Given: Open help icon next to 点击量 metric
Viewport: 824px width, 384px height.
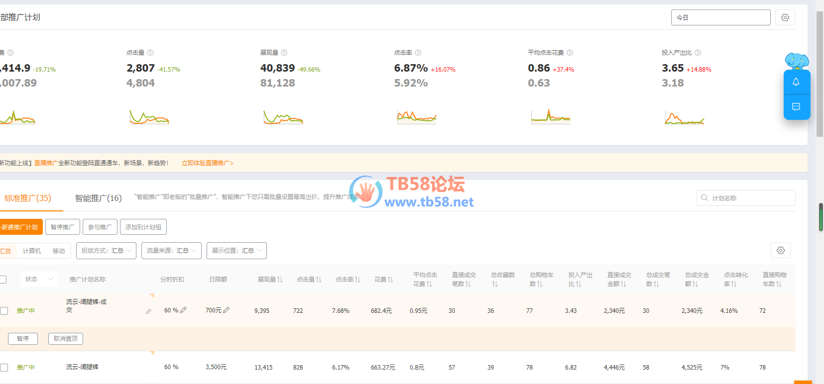Looking at the screenshot, I should coord(150,53).
